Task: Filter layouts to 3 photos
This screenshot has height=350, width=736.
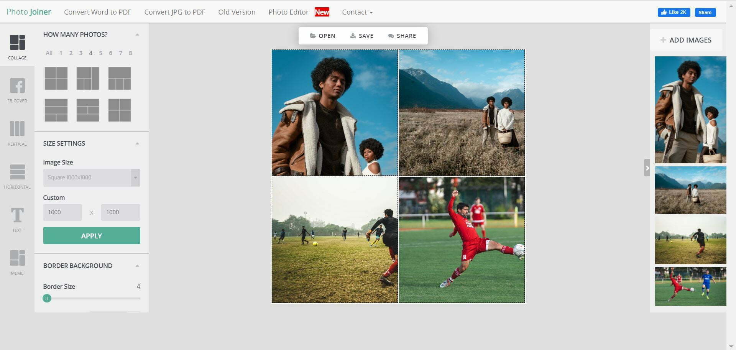Action: [x=80, y=53]
